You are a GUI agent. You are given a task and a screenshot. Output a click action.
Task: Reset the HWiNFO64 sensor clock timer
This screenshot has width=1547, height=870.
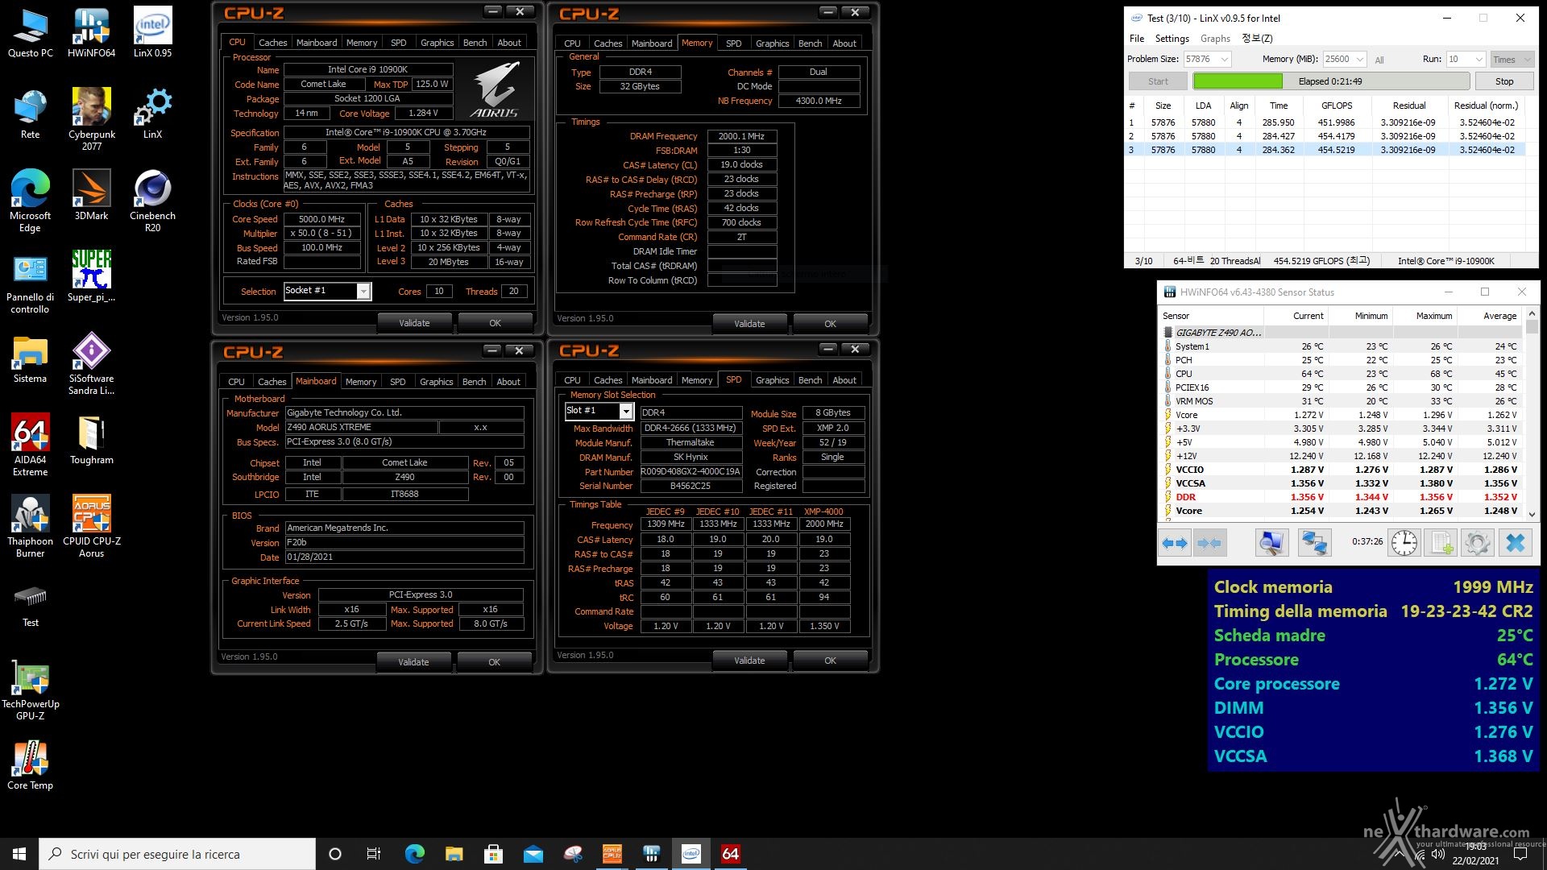tap(1404, 543)
